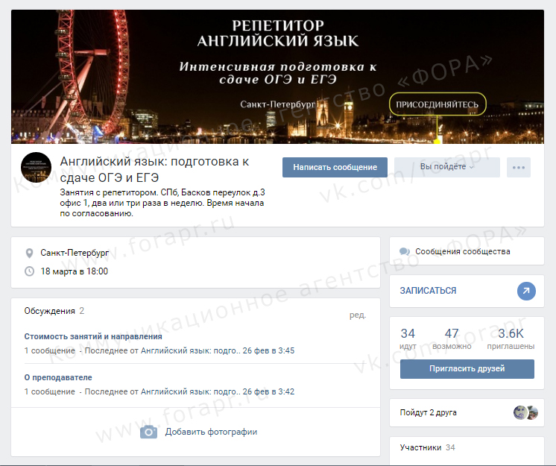Open the three-dots more actions menu
The width and height of the screenshot is (556, 466).
point(519,167)
